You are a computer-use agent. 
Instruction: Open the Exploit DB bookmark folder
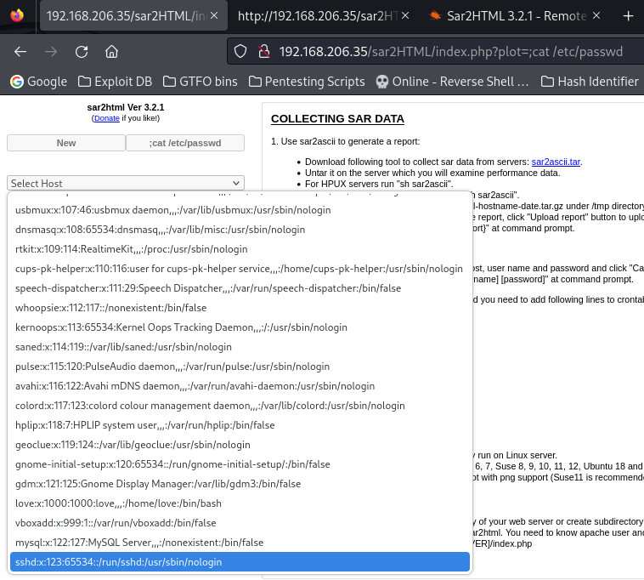click(x=116, y=82)
